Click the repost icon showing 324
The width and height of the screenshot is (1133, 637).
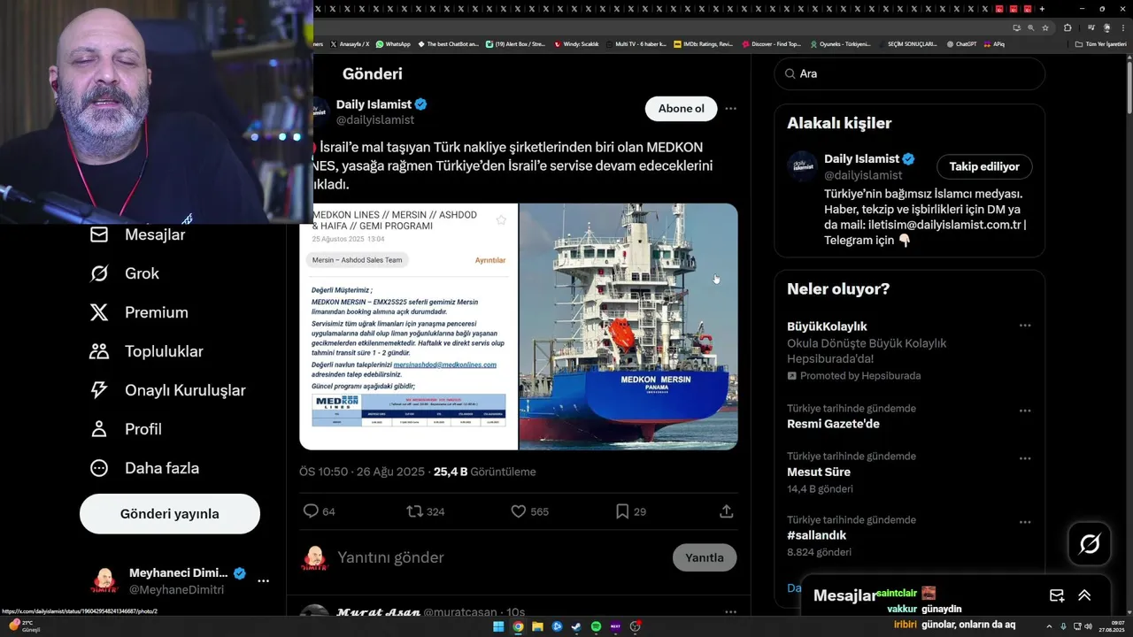click(414, 511)
